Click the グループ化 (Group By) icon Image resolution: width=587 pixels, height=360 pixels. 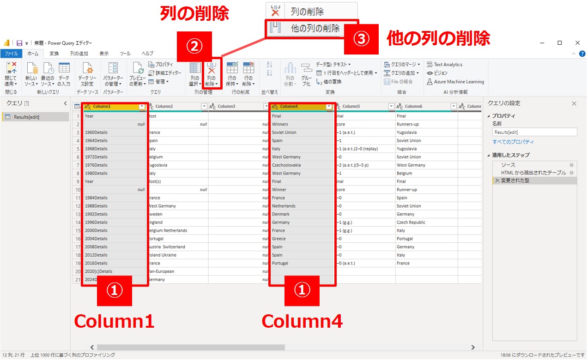click(x=306, y=69)
